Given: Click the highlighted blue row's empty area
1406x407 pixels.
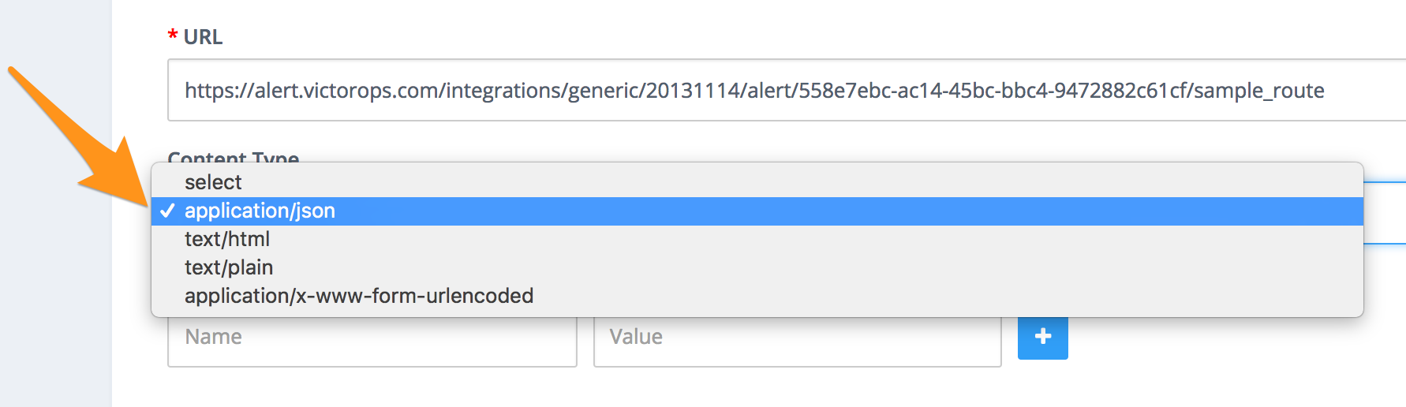Looking at the screenshot, I should point(849,211).
